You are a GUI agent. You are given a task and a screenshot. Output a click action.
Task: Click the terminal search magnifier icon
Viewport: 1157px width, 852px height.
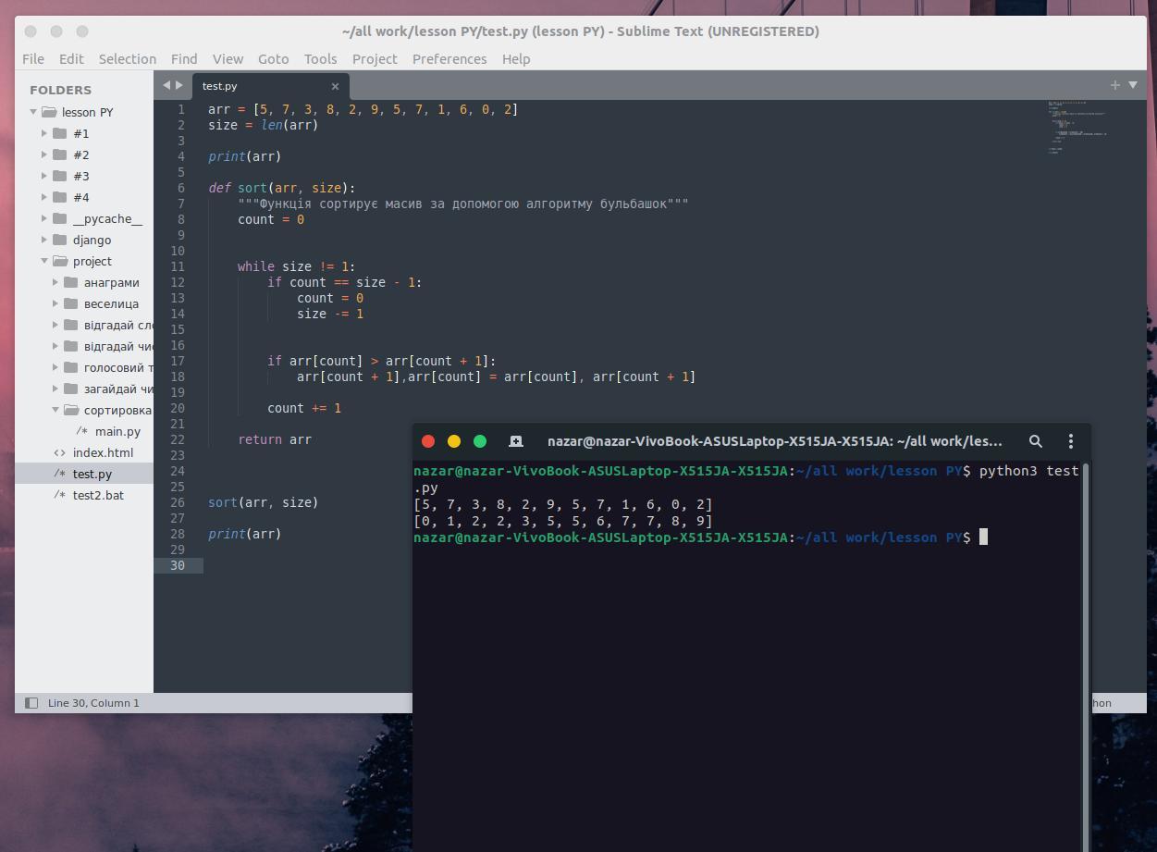coord(1036,441)
